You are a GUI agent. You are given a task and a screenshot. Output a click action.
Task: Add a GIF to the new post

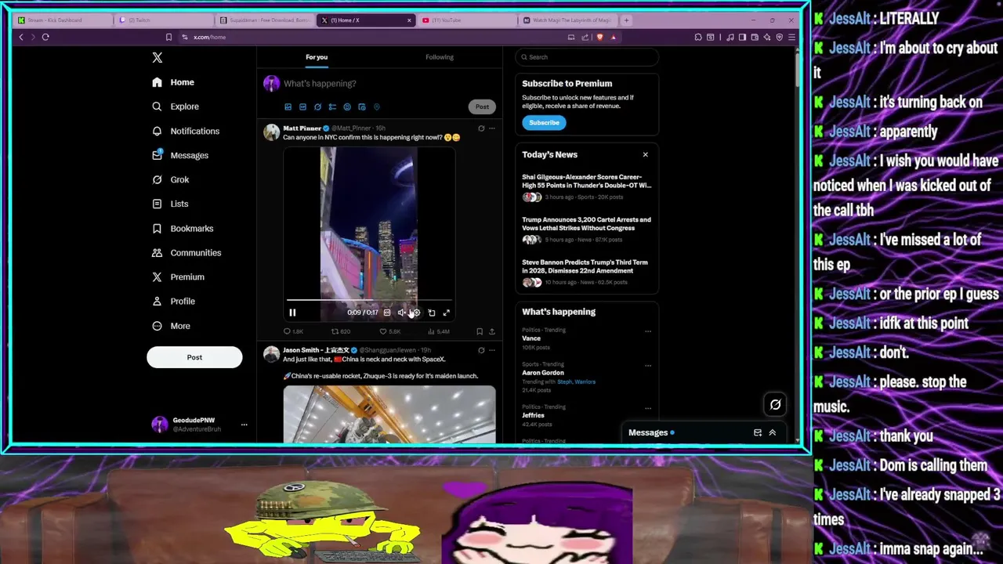tap(302, 107)
